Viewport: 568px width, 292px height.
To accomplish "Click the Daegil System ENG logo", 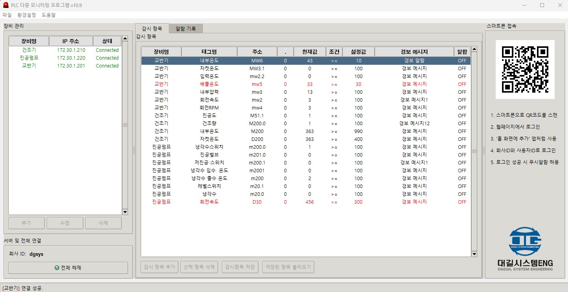I will (525, 248).
